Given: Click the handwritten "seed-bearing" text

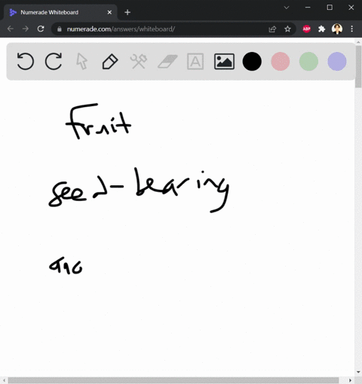Looking at the screenshot, I should [x=139, y=190].
